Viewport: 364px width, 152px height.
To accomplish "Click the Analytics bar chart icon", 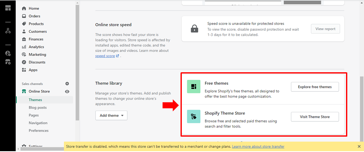I will 24,47.
